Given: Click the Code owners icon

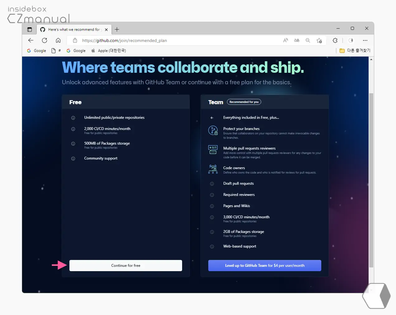Looking at the screenshot, I should 213,169.
